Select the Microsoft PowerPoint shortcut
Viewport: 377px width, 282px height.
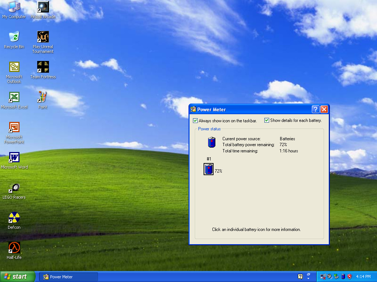point(14,132)
